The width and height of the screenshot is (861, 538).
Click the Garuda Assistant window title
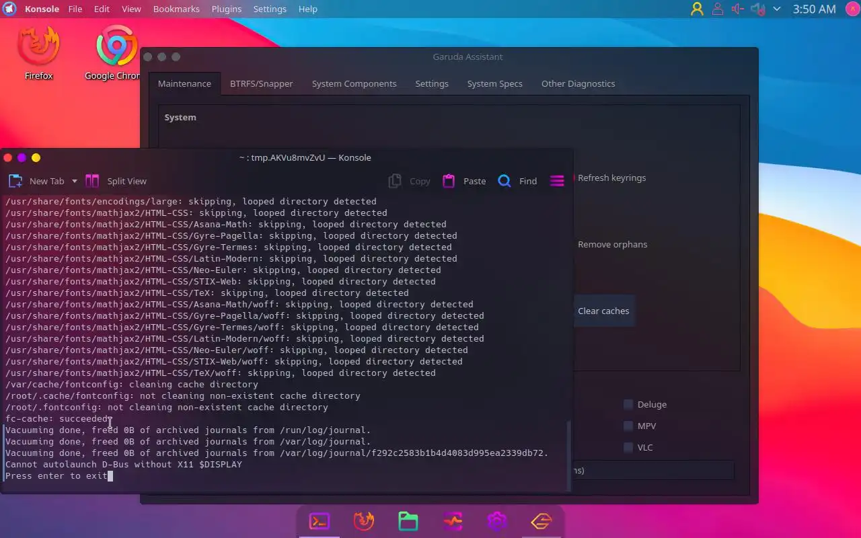[467, 56]
